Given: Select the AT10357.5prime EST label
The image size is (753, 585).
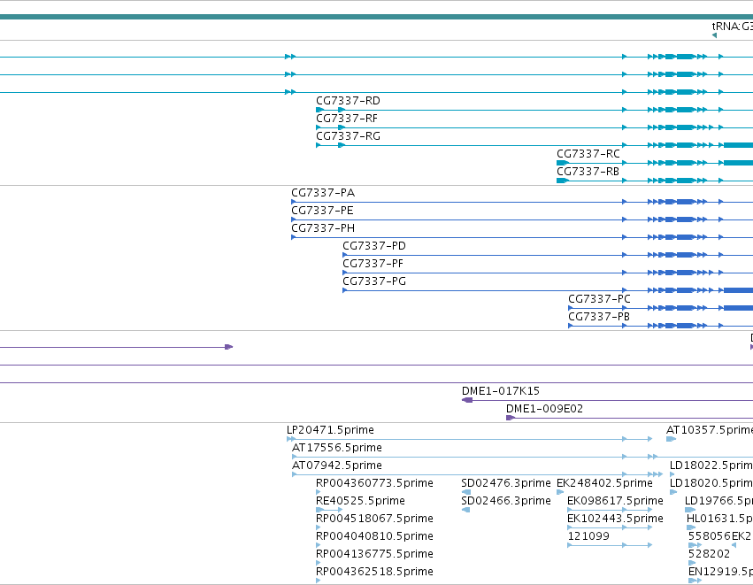Looking at the screenshot, I should coord(710,430).
